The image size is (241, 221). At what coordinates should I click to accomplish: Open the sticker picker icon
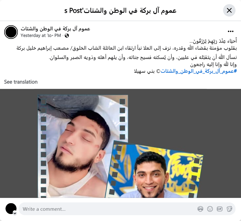[229, 209]
